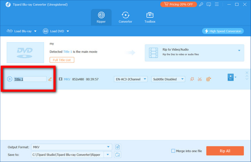
Task: Switch to the Converter tab
Action: point(125,17)
